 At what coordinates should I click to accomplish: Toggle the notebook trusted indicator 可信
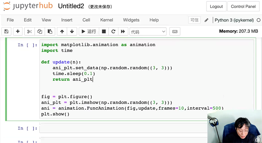194,20
